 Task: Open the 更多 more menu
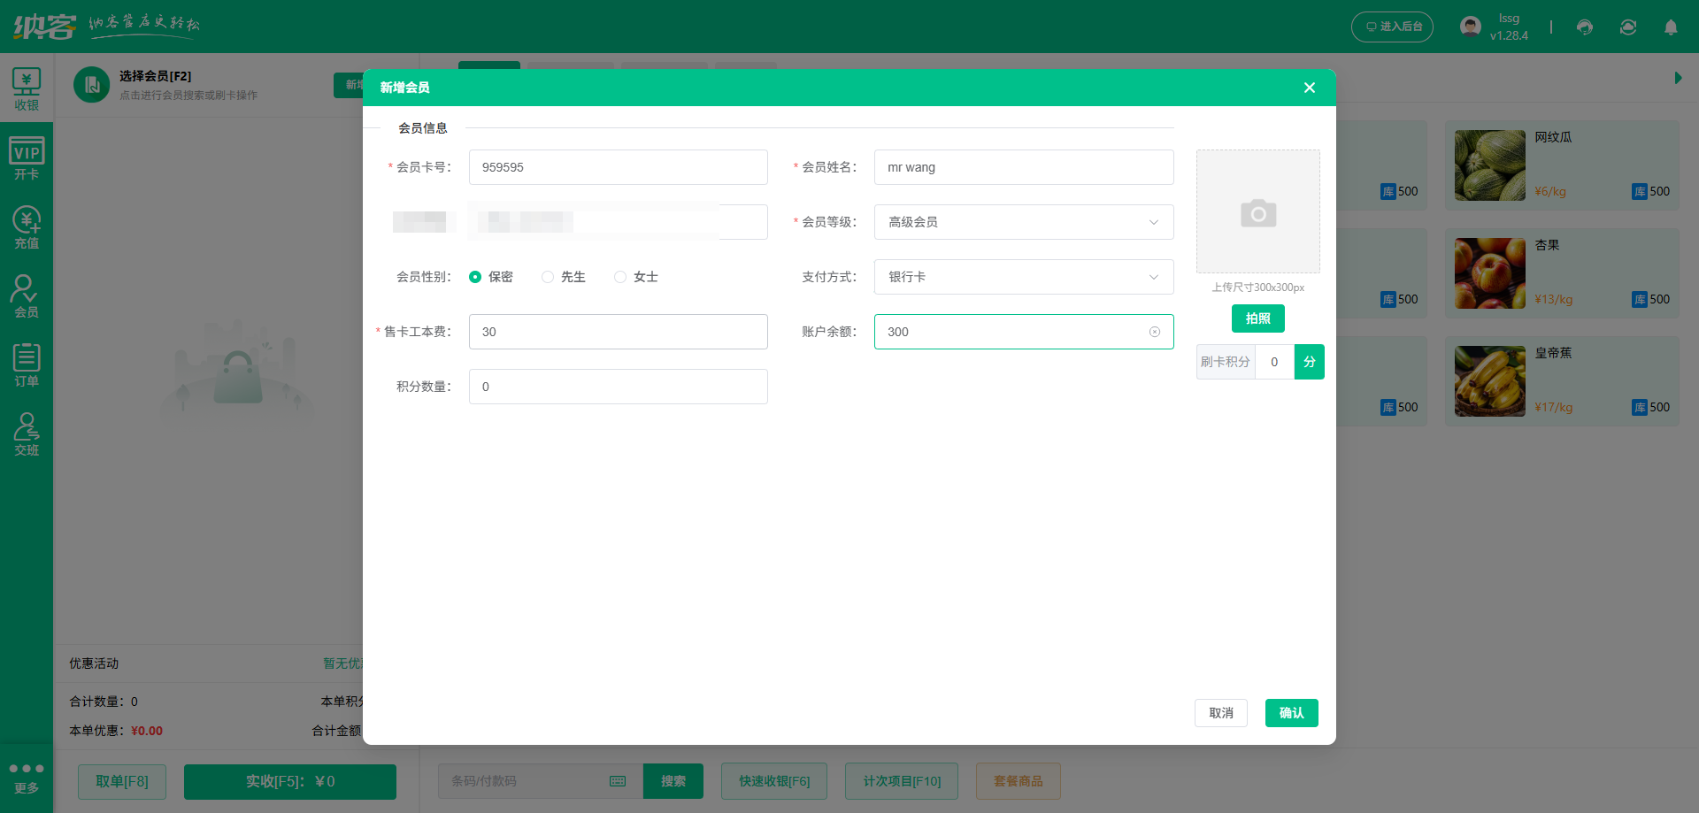pyautogui.click(x=27, y=777)
